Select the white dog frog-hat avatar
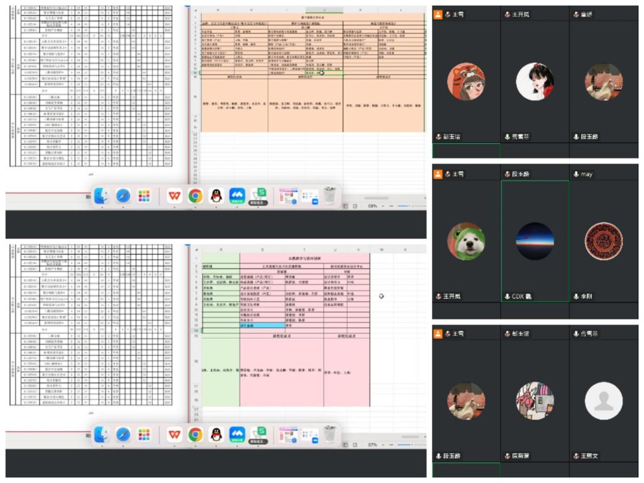Viewport: 644px width, 483px height. [x=466, y=242]
